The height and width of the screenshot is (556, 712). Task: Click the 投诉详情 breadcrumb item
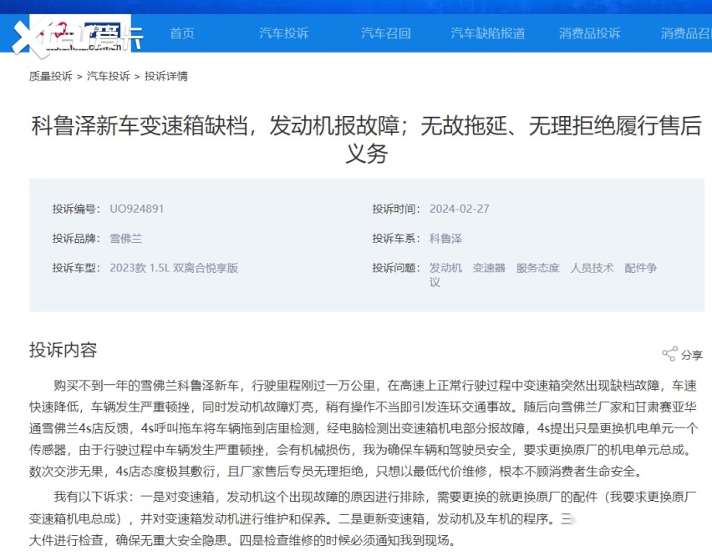pyautogui.click(x=166, y=76)
